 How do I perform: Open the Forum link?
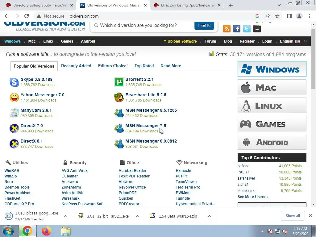pyautogui.click(x=210, y=41)
